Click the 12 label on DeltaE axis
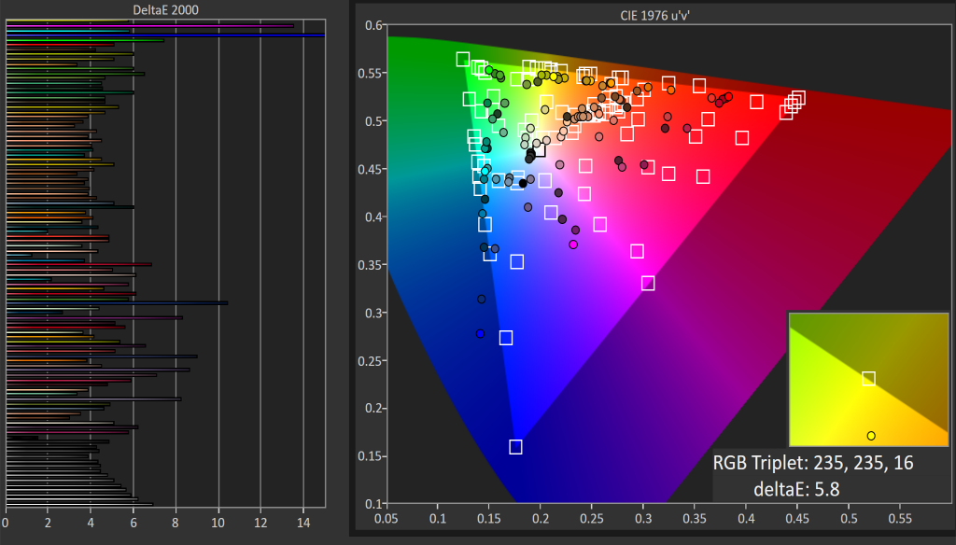The height and width of the screenshot is (545, 956). tap(261, 523)
